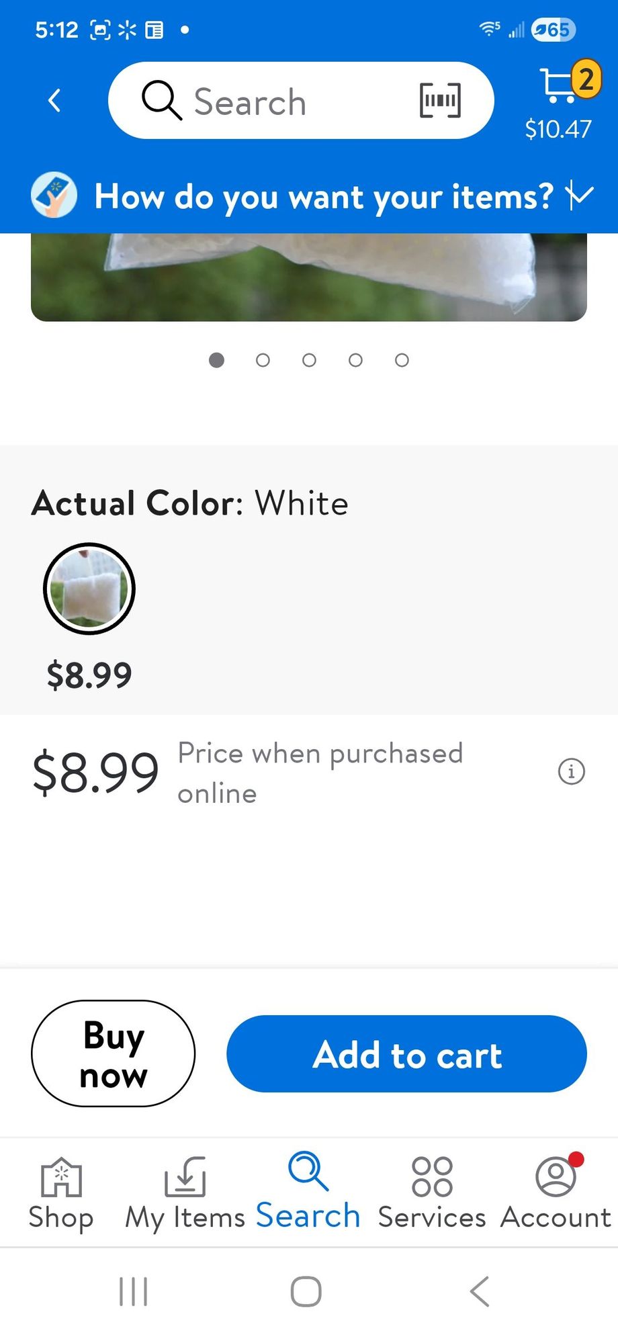
Task: Jump to fifth product image dot
Action: 402,361
